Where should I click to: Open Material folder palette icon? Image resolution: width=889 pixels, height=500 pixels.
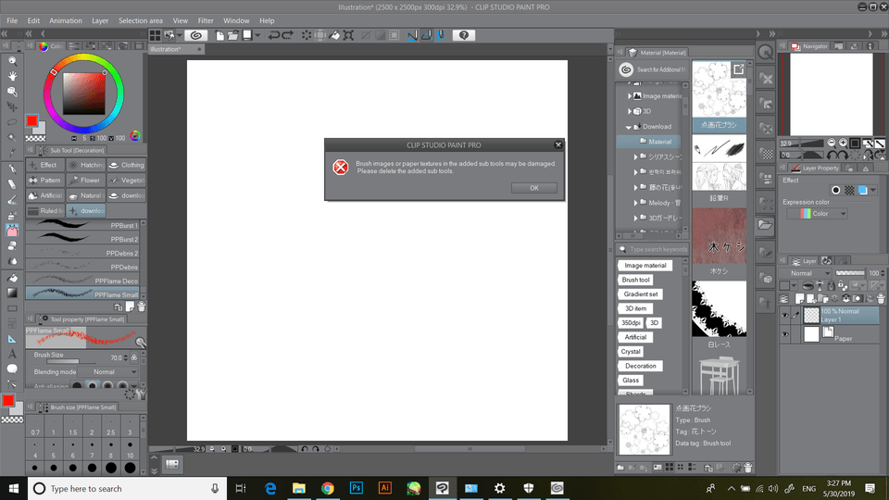(766, 225)
